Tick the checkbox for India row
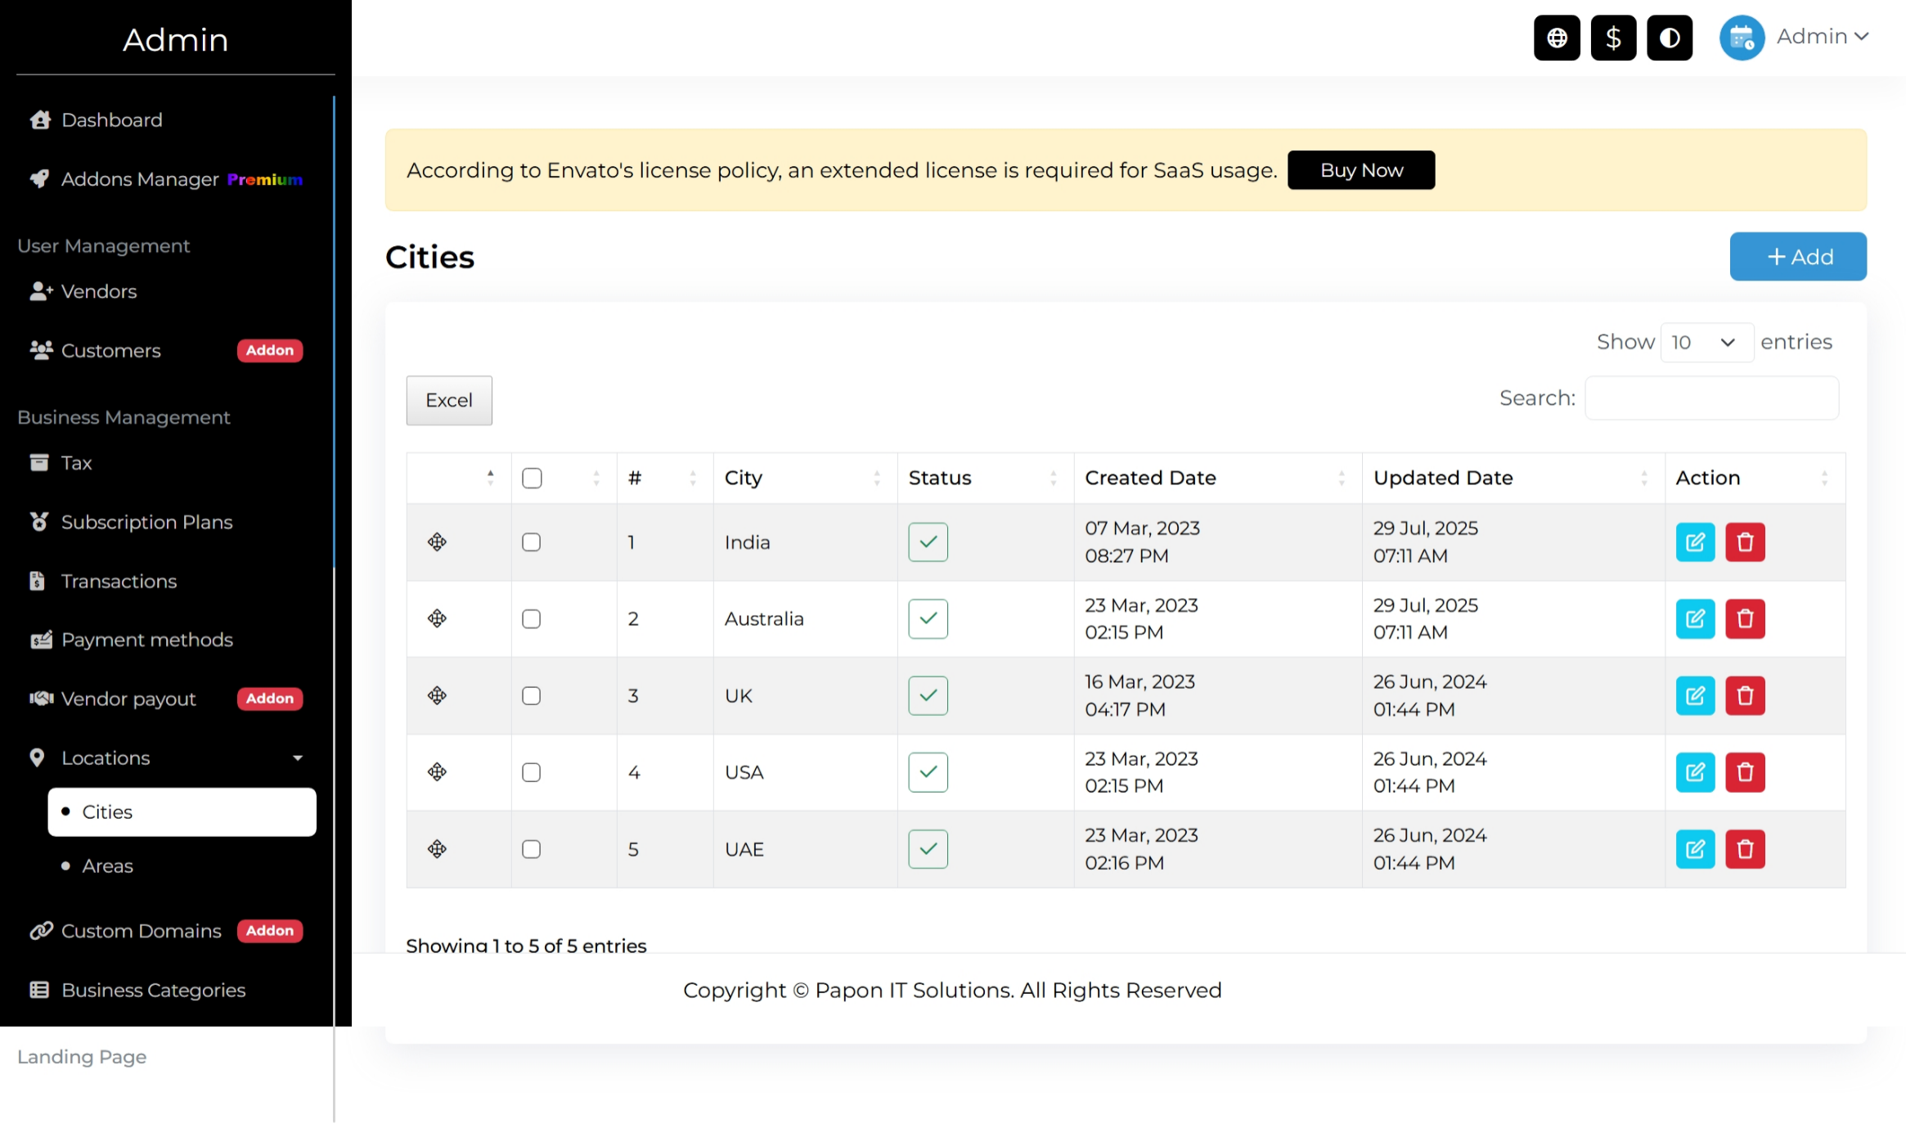The image size is (1906, 1142). (x=532, y=542)
